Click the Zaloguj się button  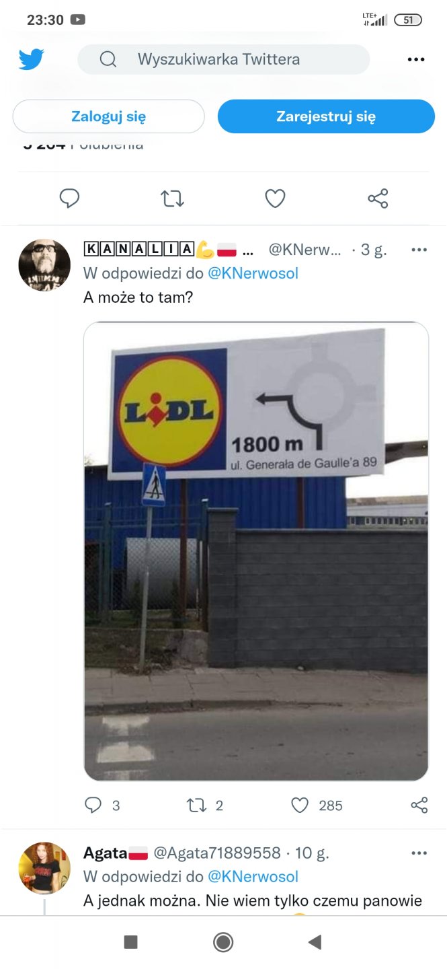click(x=108, y=116)
